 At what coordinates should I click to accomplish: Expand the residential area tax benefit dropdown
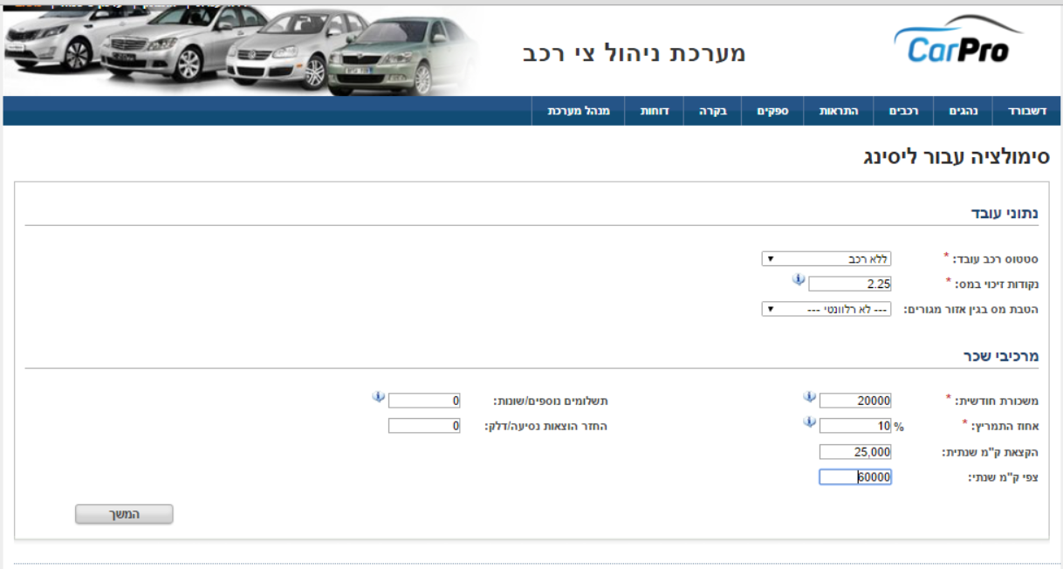(x=826, y=309)
